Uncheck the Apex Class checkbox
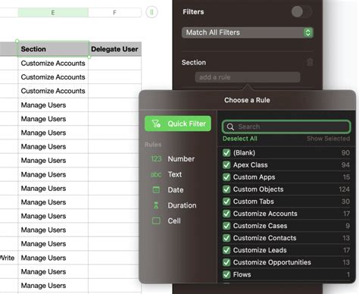The image size is (359, 294). coord(226,165)
